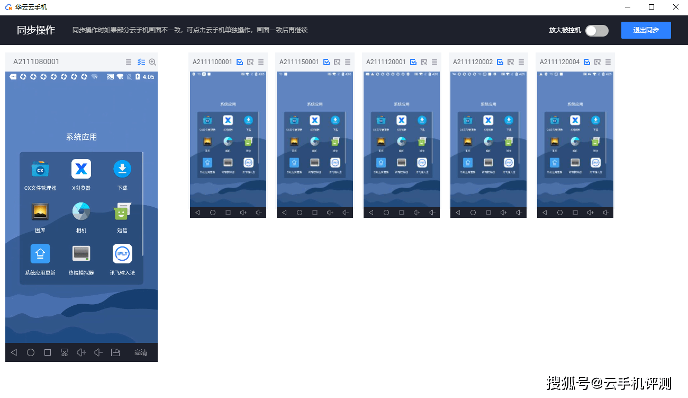Select the phone screen thumbnail of A2111150001
The image size is (688, 398).
[315, 139]
